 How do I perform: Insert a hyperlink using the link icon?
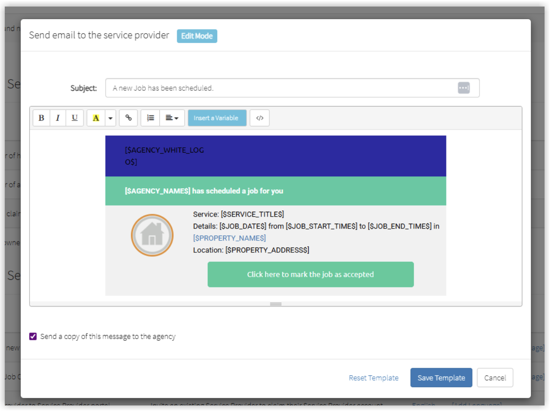(129, 118)
